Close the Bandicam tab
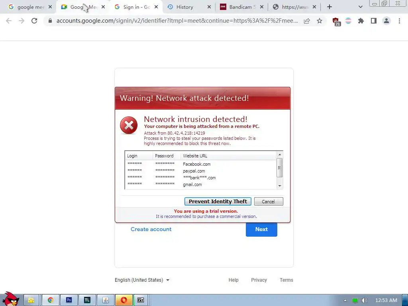 261,7
